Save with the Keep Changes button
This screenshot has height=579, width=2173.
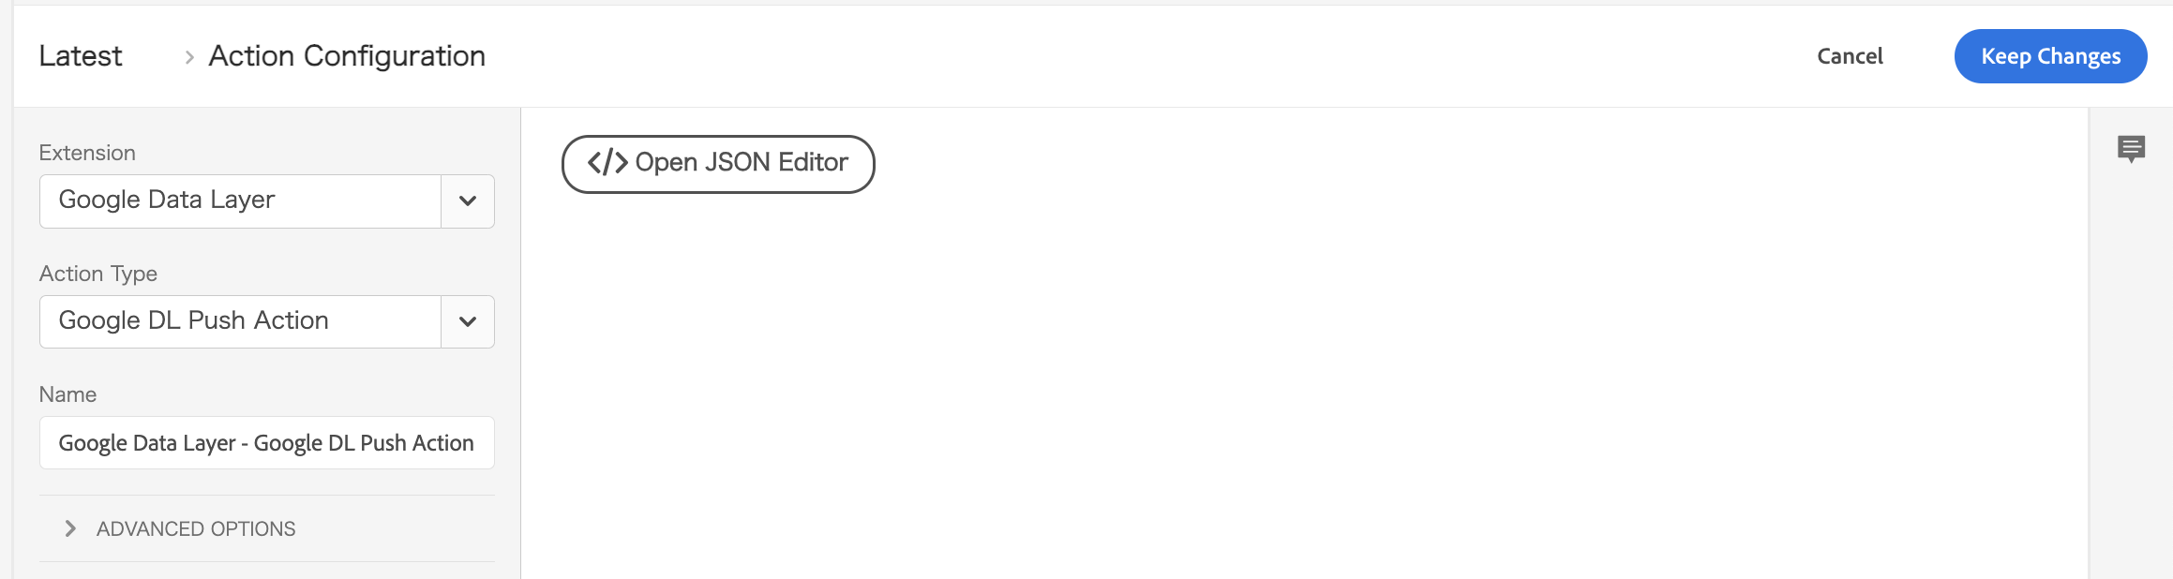pyautogui.click(x=2050, y=56)
